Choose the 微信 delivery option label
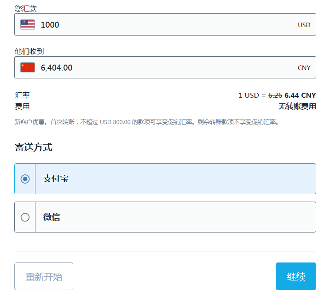330x298 pixels. point(52,217)
